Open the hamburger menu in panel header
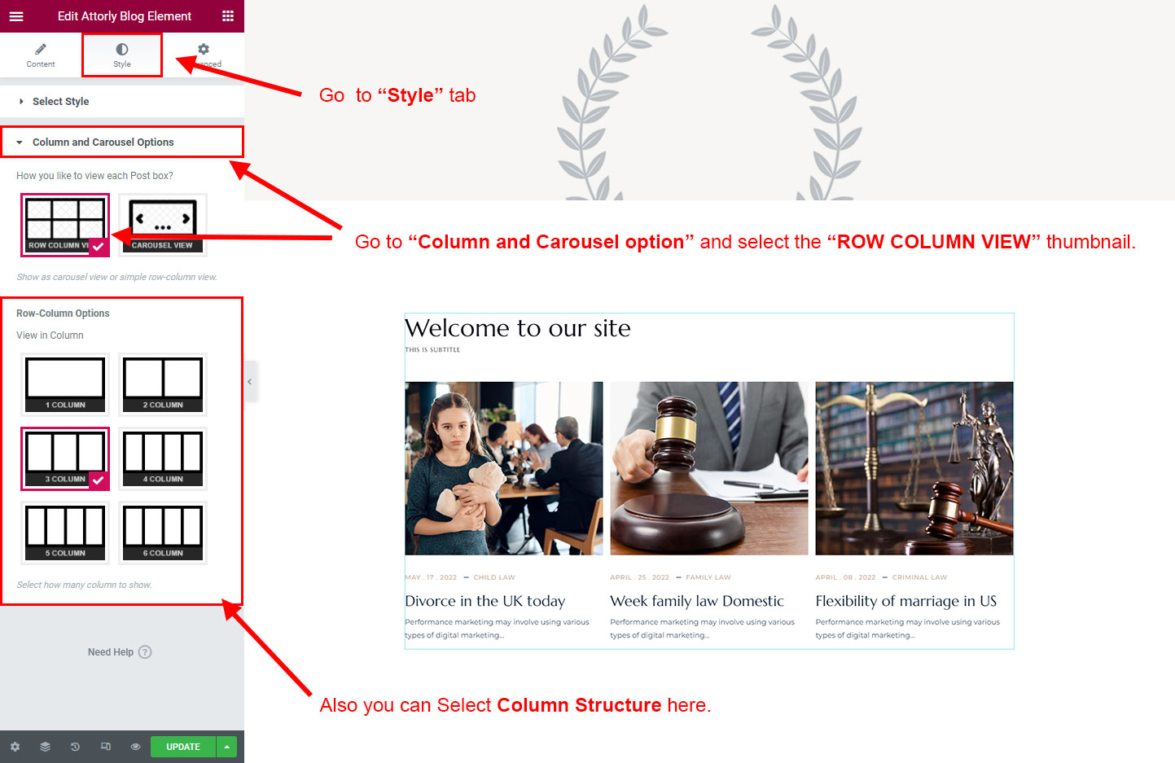This screenshot has height=763, width=1175. tap(16, 16)
